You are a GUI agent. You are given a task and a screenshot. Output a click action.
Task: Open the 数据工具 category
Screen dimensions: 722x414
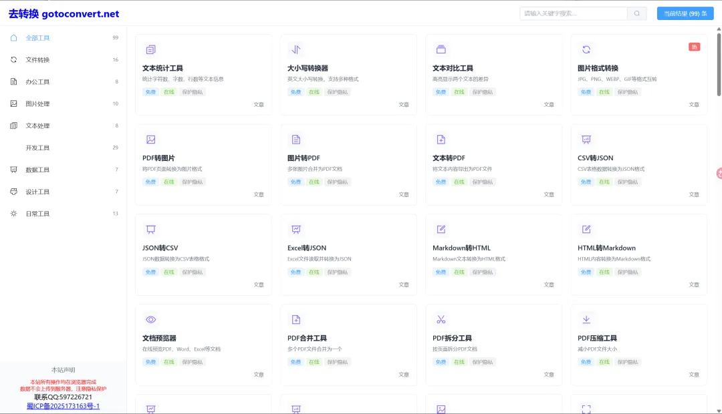pyautogui.click(x=64, y=170)
